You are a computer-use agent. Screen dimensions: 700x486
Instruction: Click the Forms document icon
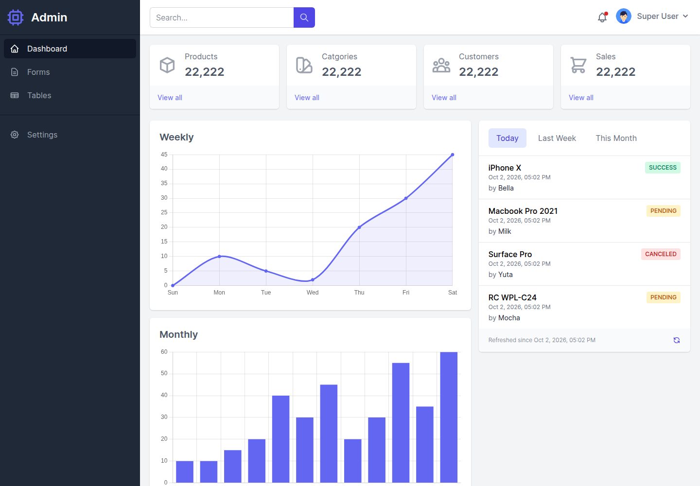[15, 72]
